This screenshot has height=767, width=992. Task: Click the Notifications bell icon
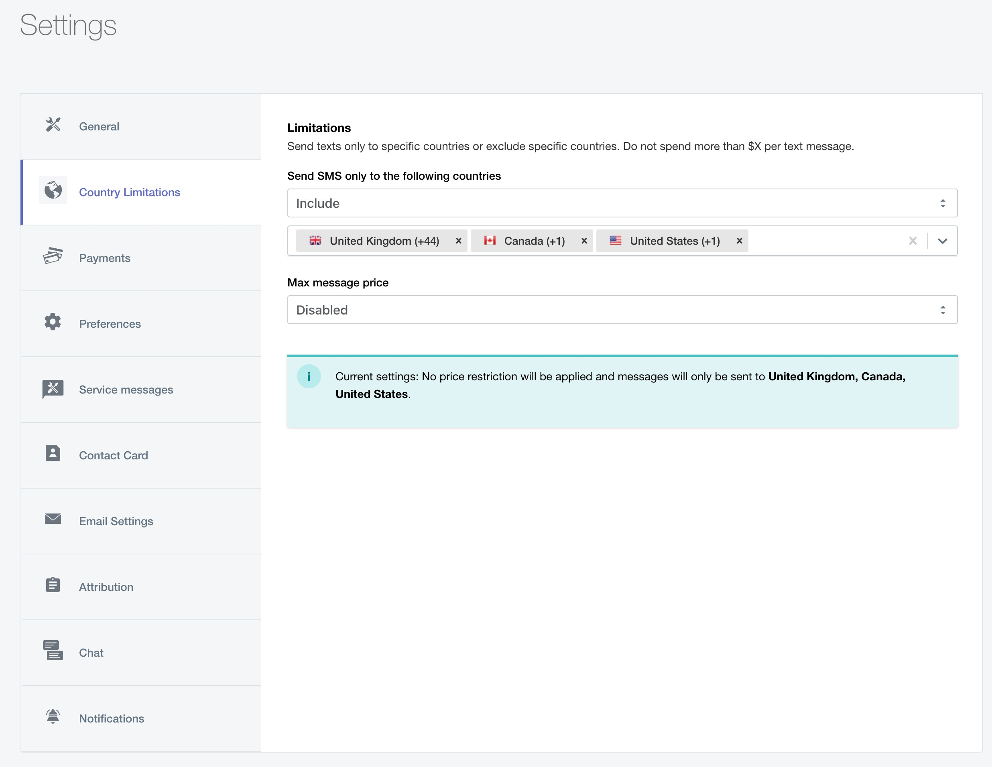point(53,716)
